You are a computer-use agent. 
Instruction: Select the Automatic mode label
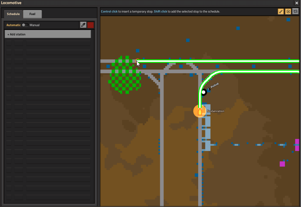point(14,25)
